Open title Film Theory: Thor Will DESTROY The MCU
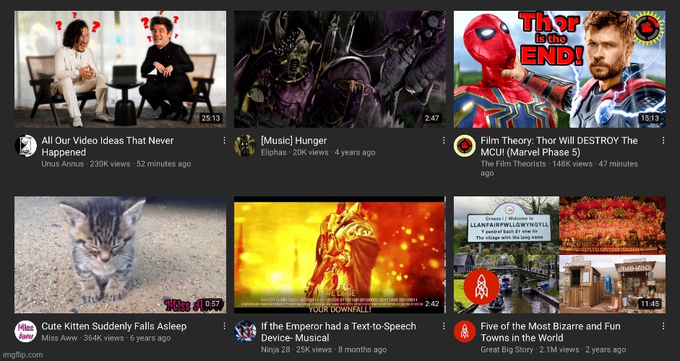The height and width of the screenshot is (361, 680). [x=559, y=147]
